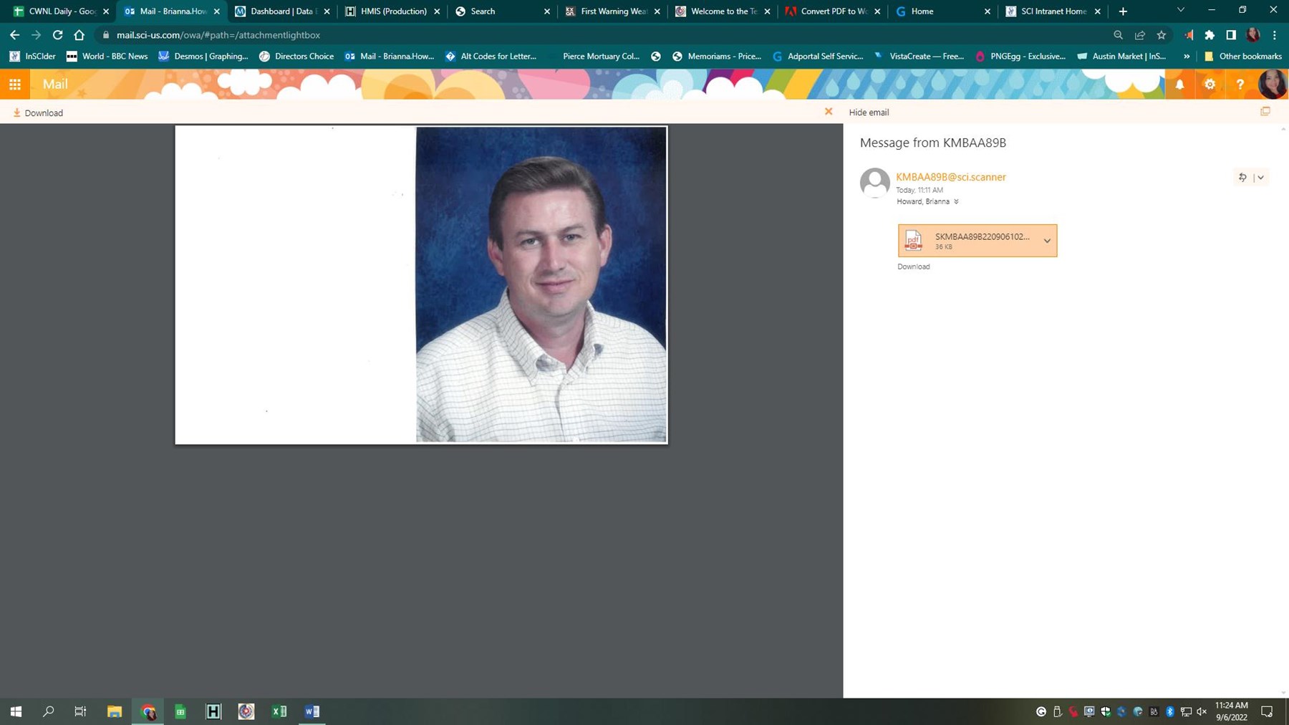Image resolution: width=1289 pixels, height=725 pixels.
Task: Click the reply all arrow icon
Action: pyautogui.click(x=1242, y=178)
